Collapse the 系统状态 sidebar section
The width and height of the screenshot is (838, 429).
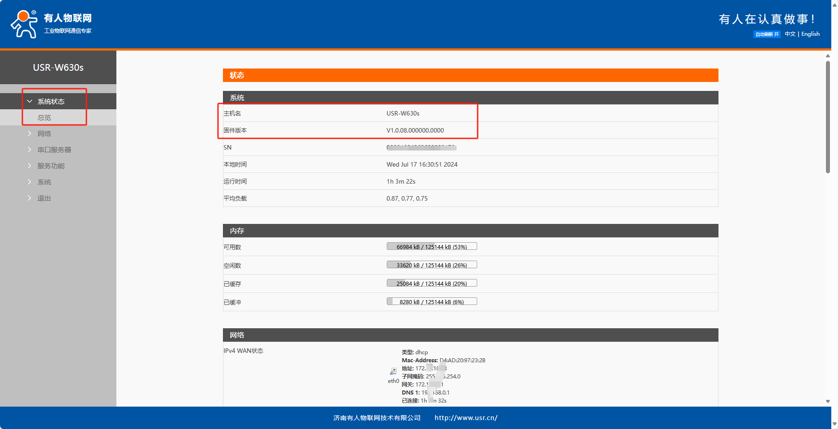(51, 102)
